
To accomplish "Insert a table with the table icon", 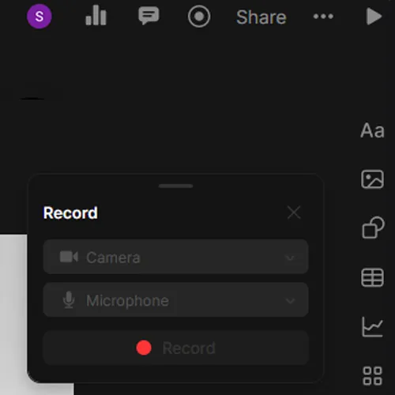I will point(372,277).
